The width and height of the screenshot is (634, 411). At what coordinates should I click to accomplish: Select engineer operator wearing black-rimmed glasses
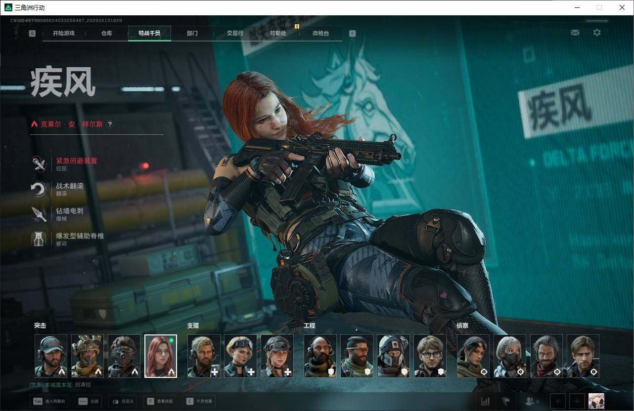(430, 356)
